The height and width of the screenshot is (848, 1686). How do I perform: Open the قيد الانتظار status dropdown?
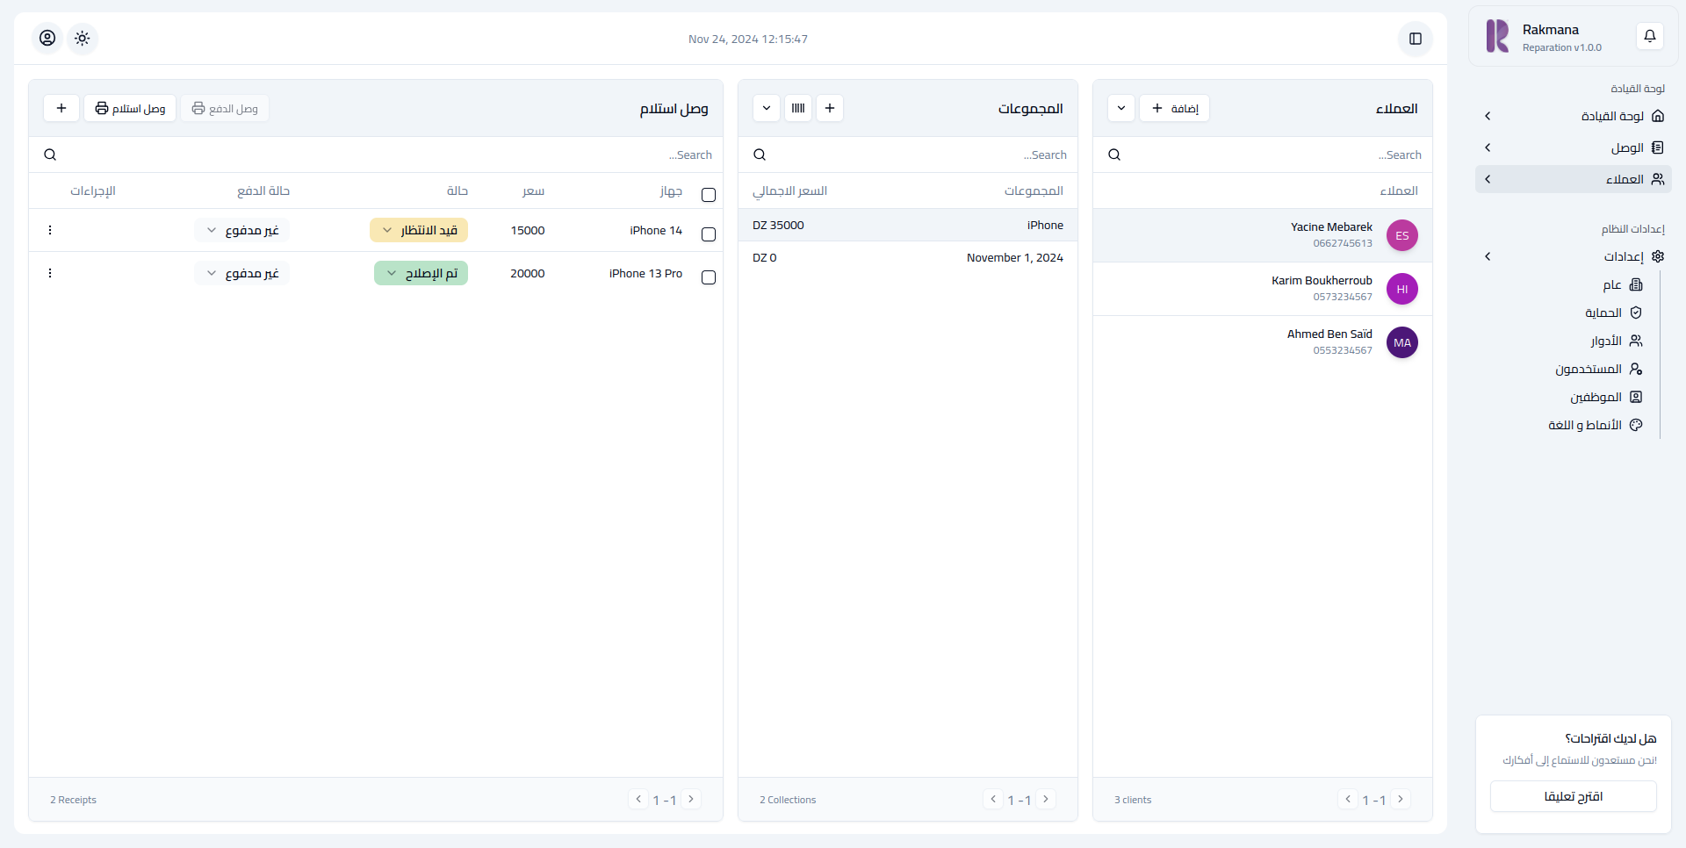pyautogui.click(x=419, y=230)
